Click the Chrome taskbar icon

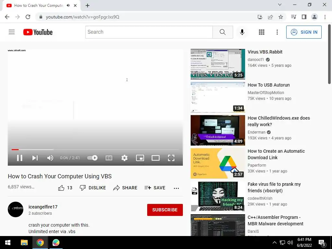click(40, 243)
